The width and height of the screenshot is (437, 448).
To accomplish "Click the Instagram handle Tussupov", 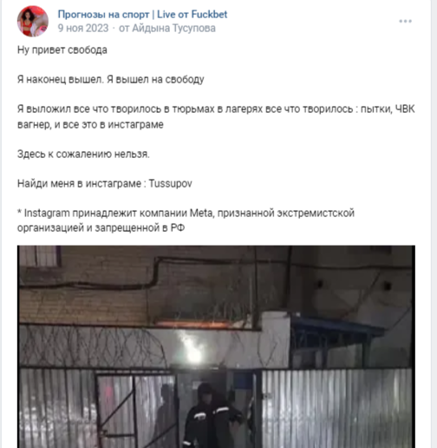I will coord(170,183).
